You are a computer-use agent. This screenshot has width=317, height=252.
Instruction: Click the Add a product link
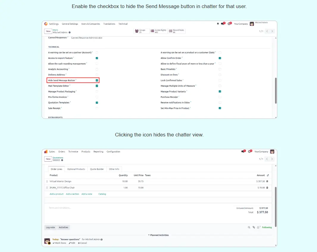(x=57, y=194)
